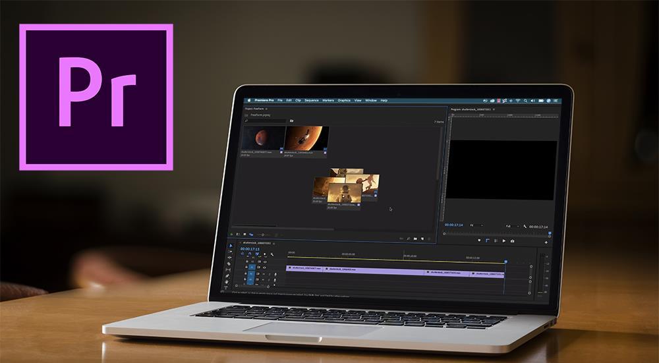The width and height of the screenshot is (659, 363).
Task: Toggle V1 track output eye icon
Action: tap(264, 267)
